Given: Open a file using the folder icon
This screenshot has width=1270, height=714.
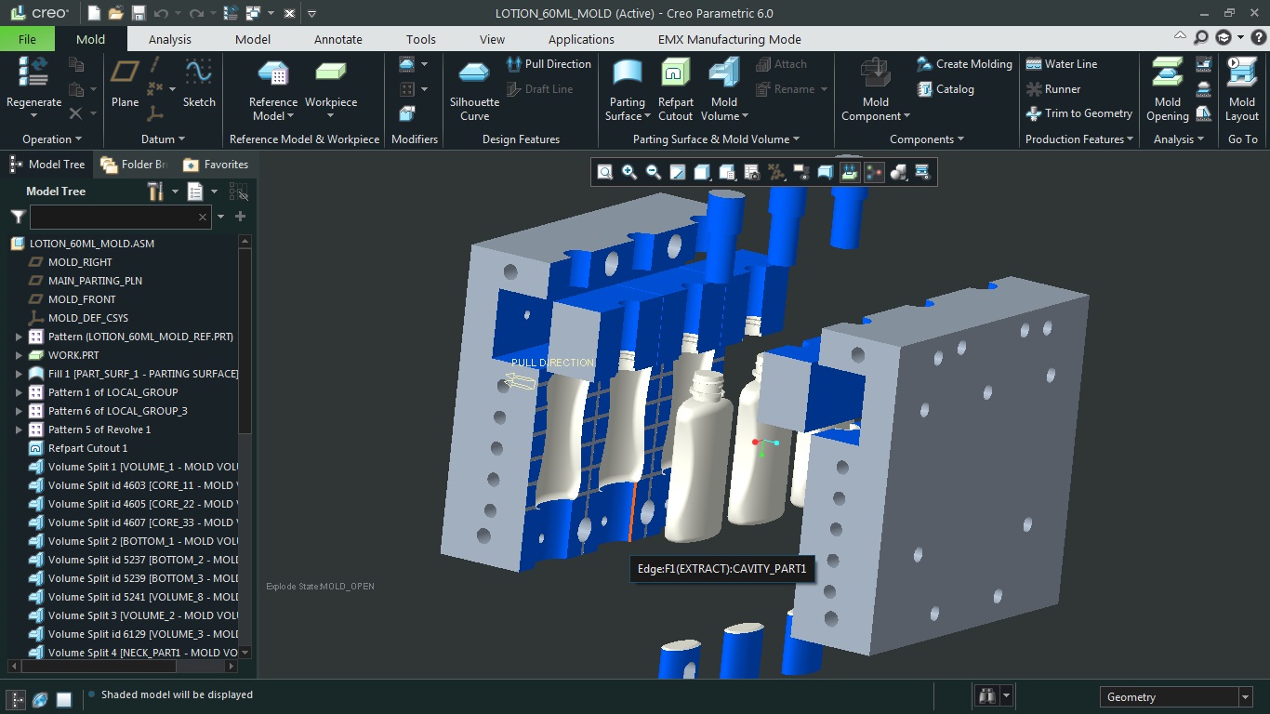Looking at the screenshot, I should (116, 13).
